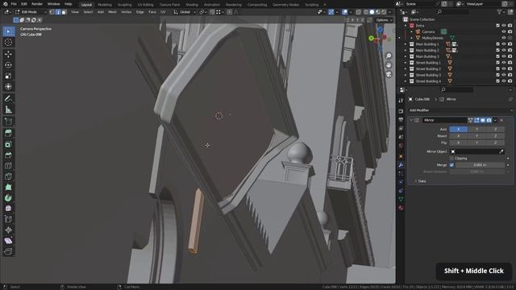Image resolution: width=516 pixels, height=290 pixels.
Task: Hide Street Building 2 eye toggle
Action: click(503, 68)
